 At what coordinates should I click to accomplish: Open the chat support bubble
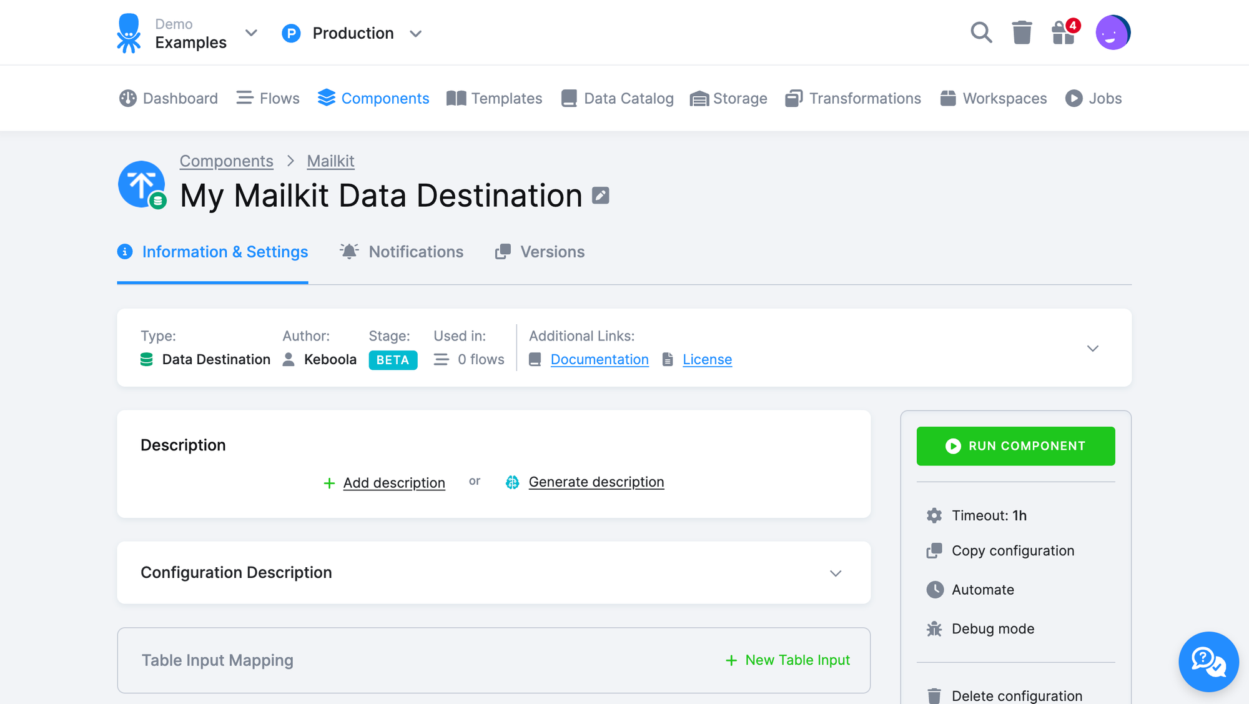tap(1208, 662)
